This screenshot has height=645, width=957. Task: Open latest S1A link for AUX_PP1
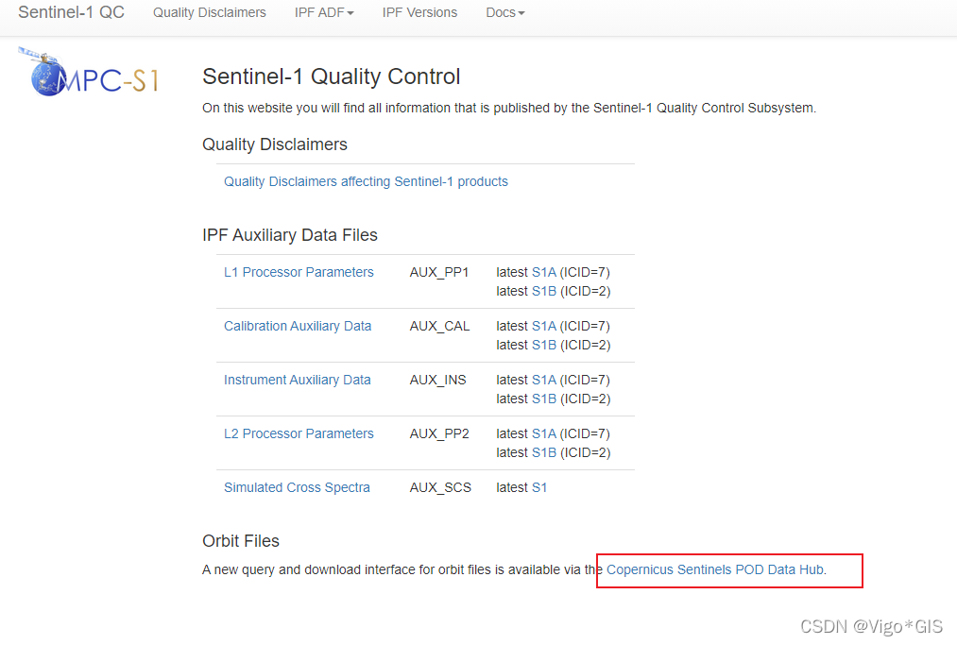(544, 272)
